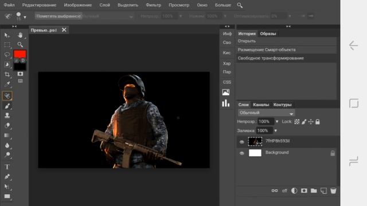Select the Gradient tool
Image resolution: width=367 pixels, height=206 pixels.
click(7, 136)
